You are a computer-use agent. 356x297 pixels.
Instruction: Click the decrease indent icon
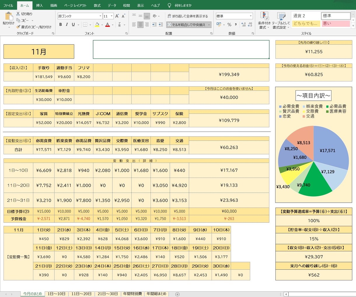coord(154,25)
